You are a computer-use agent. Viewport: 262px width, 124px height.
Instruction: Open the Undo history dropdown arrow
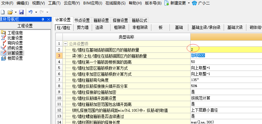36,12
